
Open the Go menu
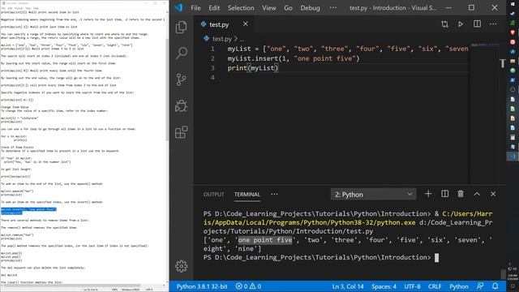pyautogui.click(x=288, y=8)
